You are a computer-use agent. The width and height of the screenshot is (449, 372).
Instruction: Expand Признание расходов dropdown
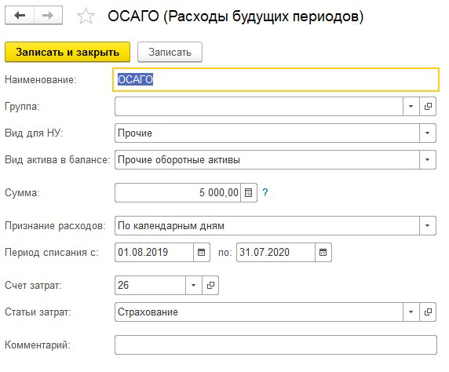[428, 226]
